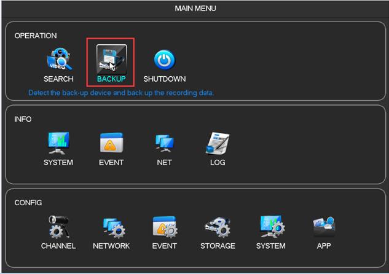389x274 pixels.
Task: Click the STORAGE text label
Action: pyautogui.click(x=218, y=246)
